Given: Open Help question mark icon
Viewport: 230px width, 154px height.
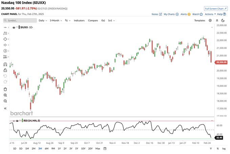Looking at the screenshot, I should point(224,14).
